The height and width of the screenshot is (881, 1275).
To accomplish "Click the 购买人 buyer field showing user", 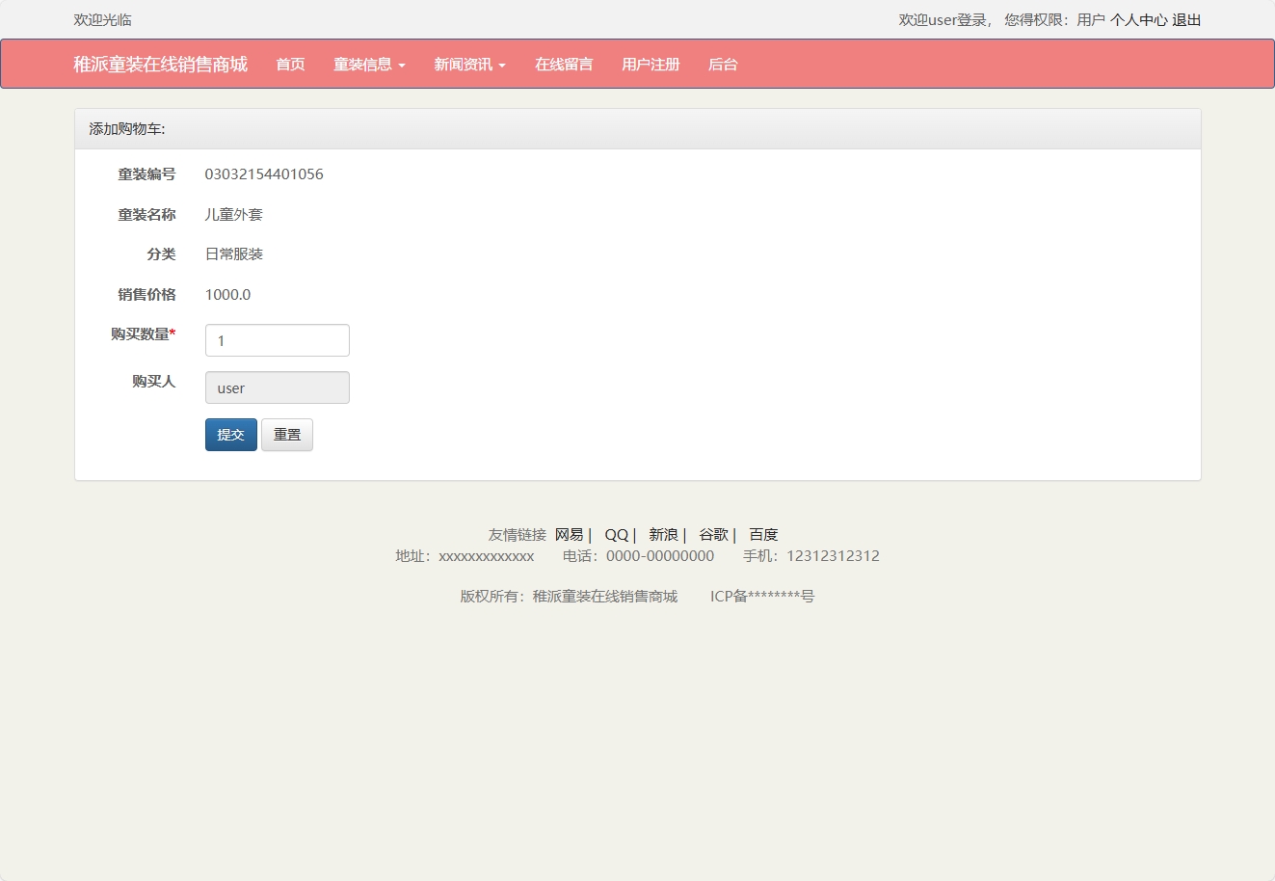I will point(277,387).
